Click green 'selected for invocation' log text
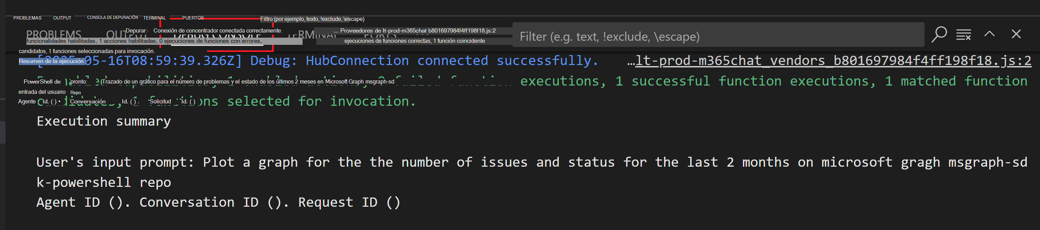The width and height of the screenshot is (1040, 230). tap(321, 101)
